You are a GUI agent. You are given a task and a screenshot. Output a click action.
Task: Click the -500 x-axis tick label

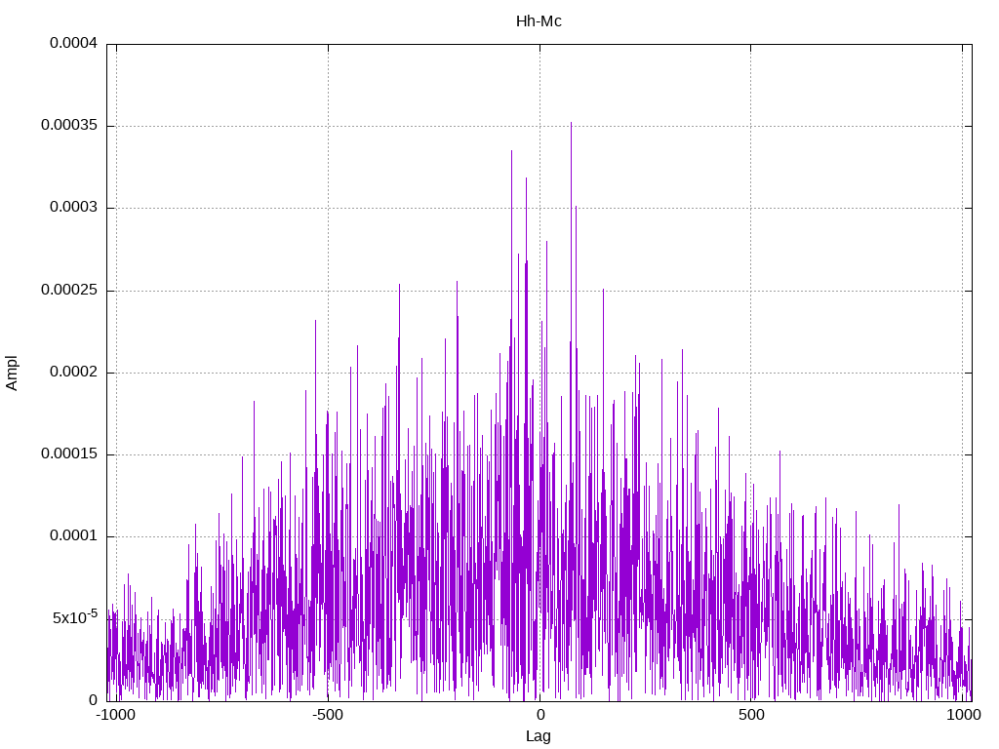pos(328,715)
